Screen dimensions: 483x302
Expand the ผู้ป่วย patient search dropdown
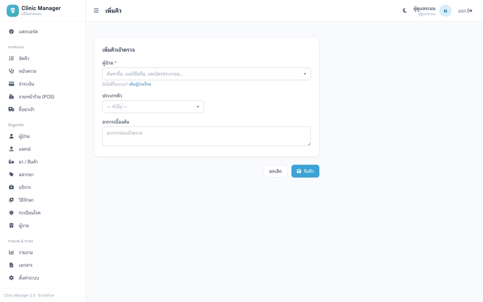pos(206,74)
